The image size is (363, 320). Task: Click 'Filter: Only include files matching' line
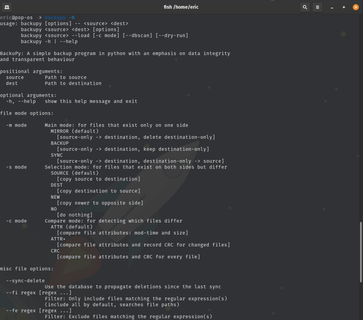pos(136,299)
